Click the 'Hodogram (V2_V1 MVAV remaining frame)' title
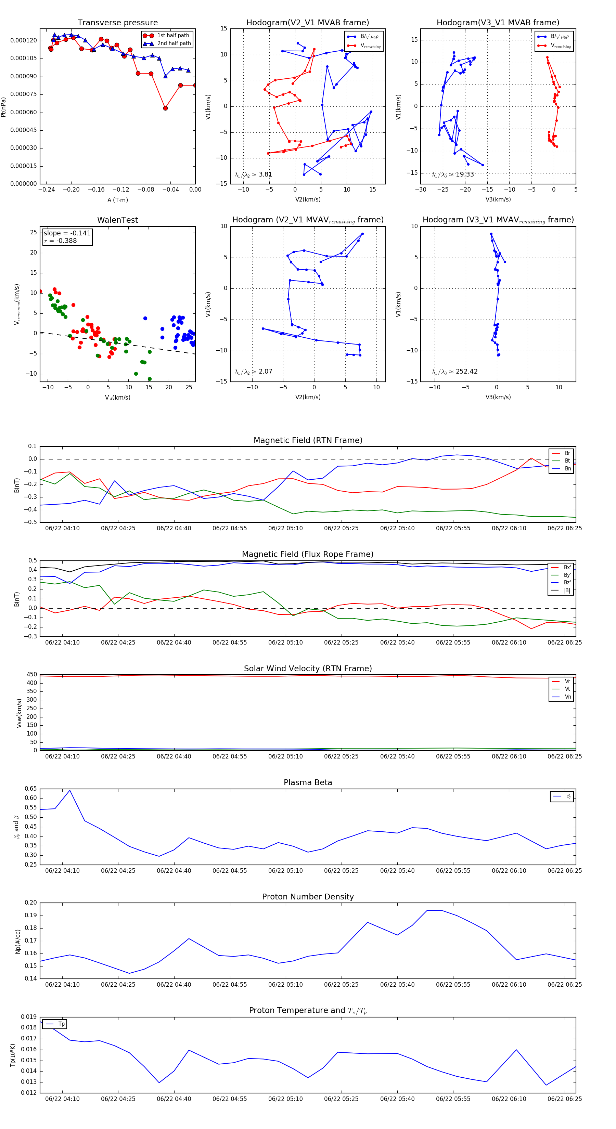 (308, 220)
